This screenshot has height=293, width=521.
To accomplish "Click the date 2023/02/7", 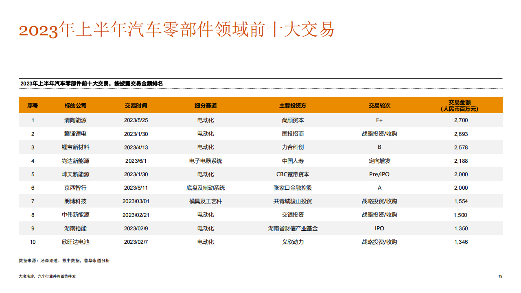I will point(136,242).
